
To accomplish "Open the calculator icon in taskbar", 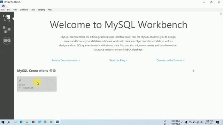I will point(45,122).
